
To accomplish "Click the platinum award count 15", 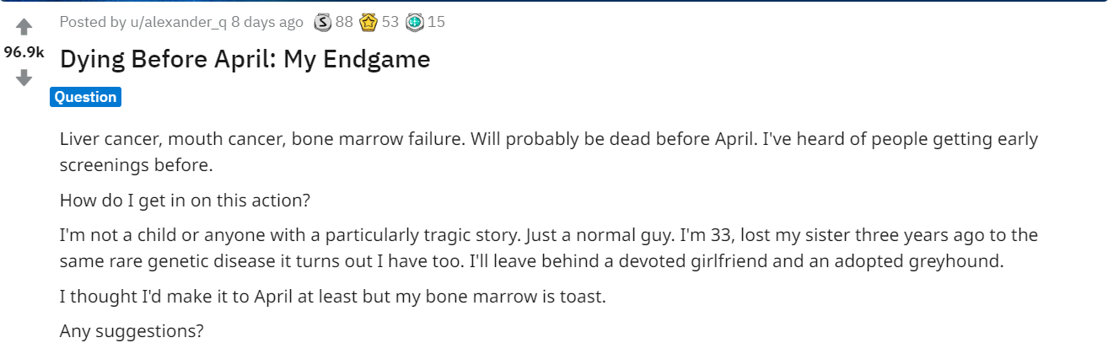I will pos(436,23).
